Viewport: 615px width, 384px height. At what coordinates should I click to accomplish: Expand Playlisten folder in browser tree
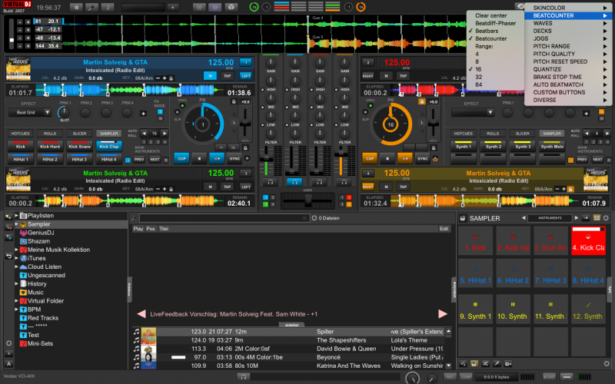16,215
